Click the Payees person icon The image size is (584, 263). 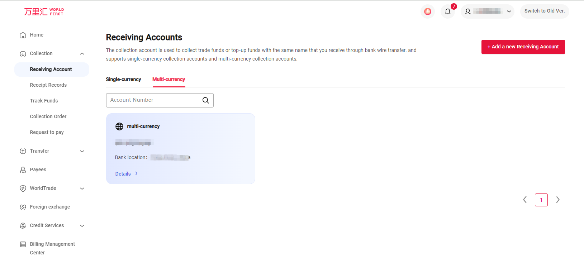23,170
